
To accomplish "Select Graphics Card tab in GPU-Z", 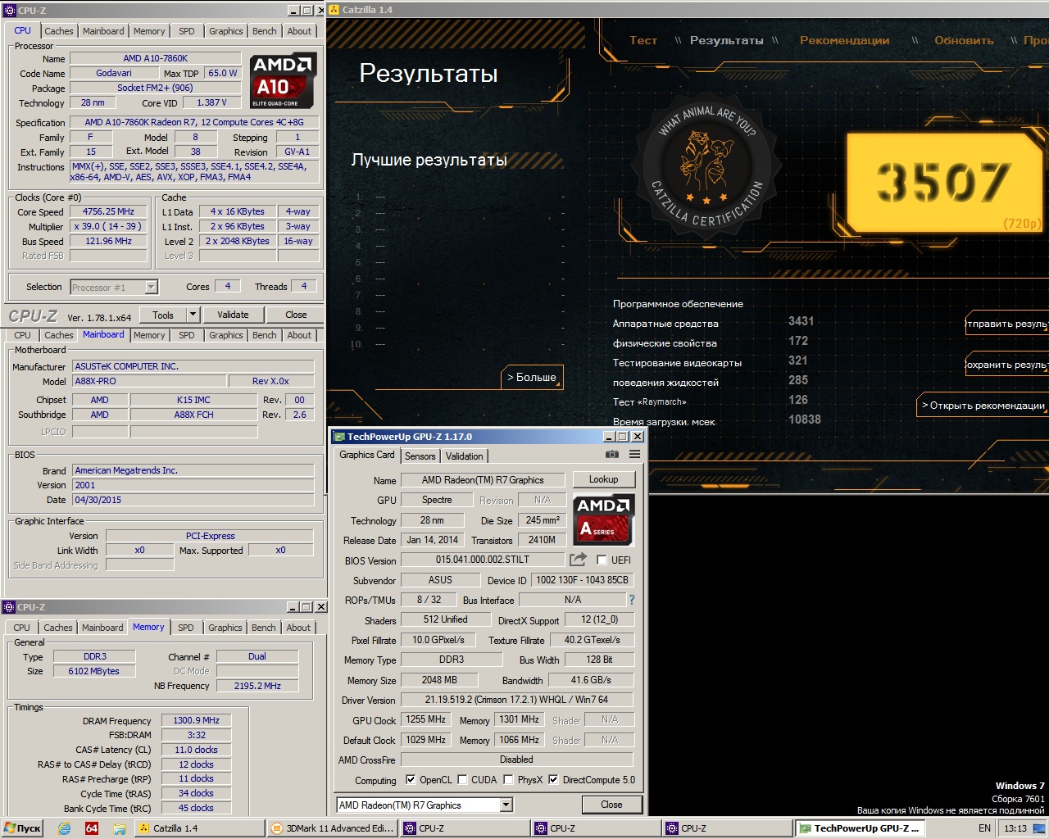I will pos(366,455).
